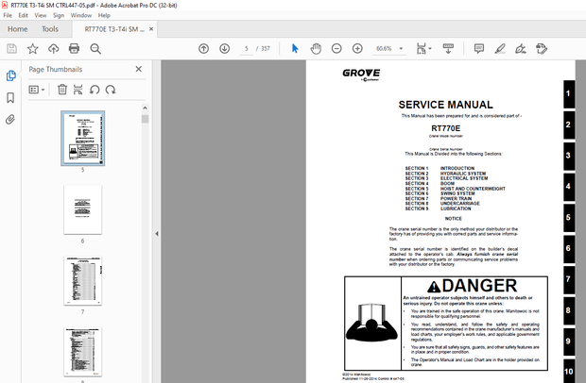Image resolution: width=586 pixels, height=383 pixels.
Task: Jump to section tab 1
Action: [x=568, y=93]
